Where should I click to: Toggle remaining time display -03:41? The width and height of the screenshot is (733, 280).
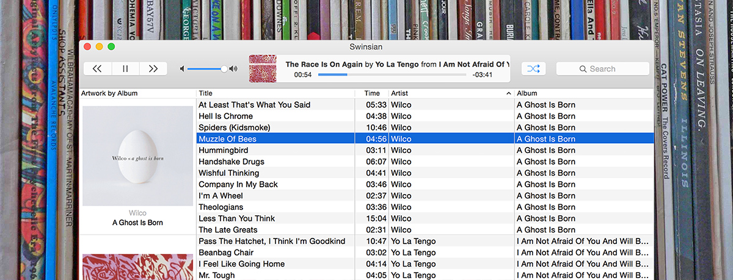coord(483,75)
